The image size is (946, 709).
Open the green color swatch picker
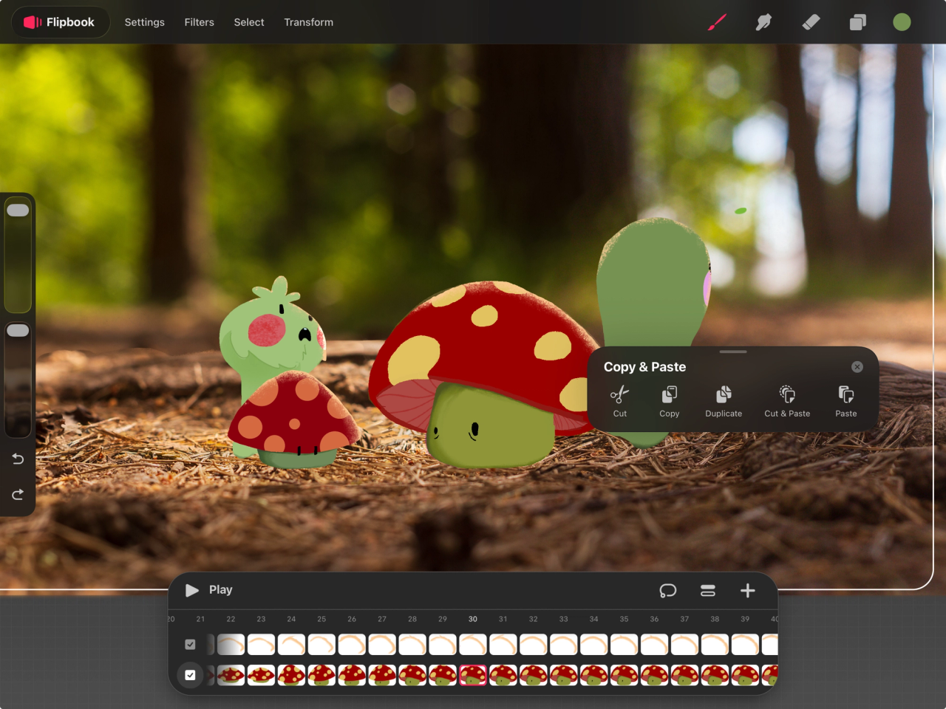[x=902, y=22]
